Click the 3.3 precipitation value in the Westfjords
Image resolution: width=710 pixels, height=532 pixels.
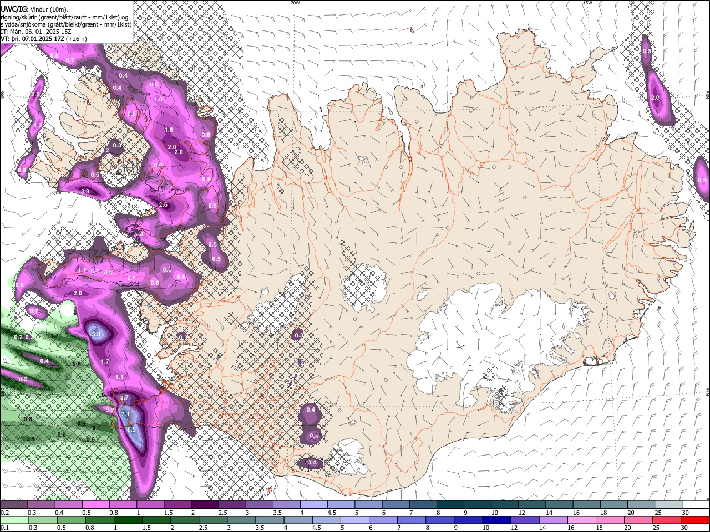[85, 191]
